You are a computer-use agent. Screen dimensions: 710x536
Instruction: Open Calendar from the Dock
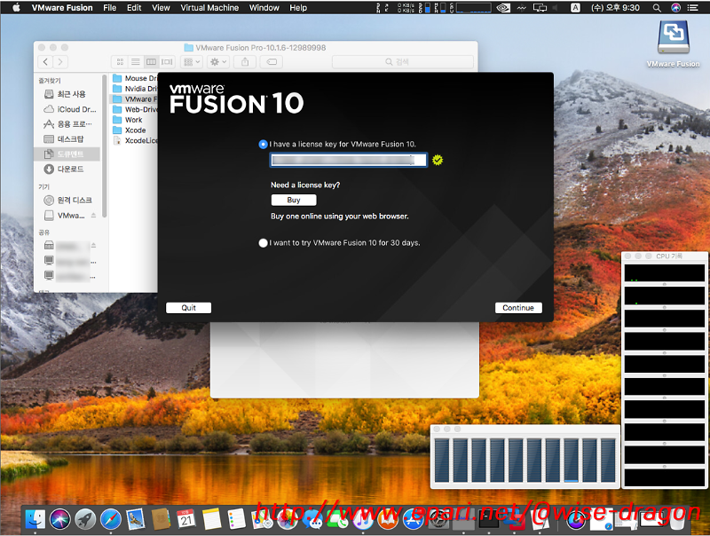click(x=186, y=519)
